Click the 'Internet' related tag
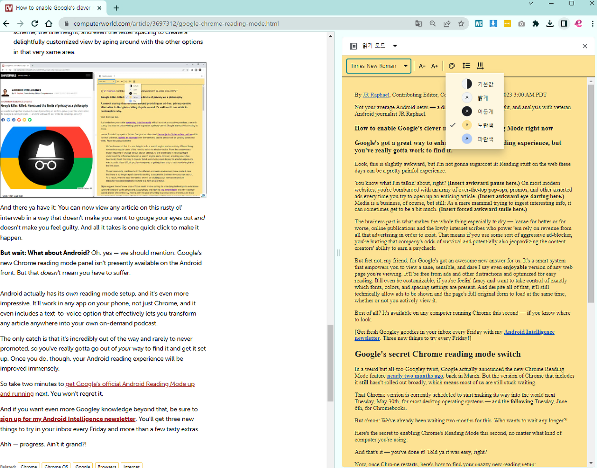 click(x=132, y=466)
